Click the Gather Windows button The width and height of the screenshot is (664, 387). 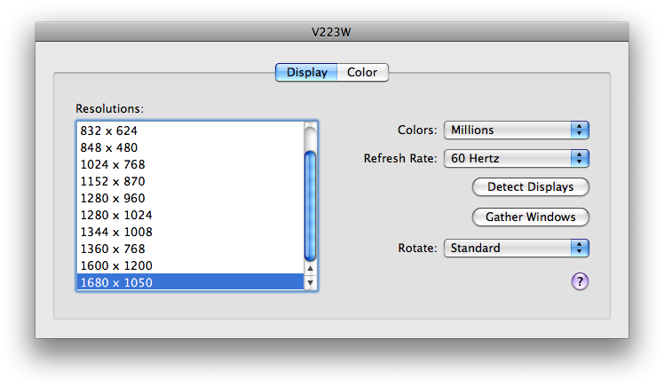pyautogui.click(x=530, y=217)
